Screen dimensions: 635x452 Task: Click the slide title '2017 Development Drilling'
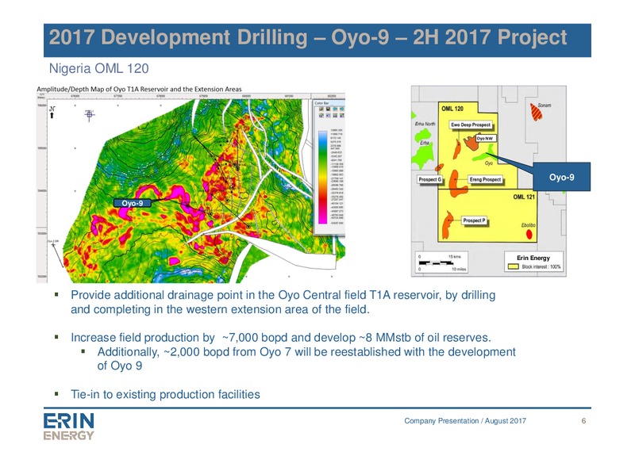pyautogui.click(x=308, y=37)
